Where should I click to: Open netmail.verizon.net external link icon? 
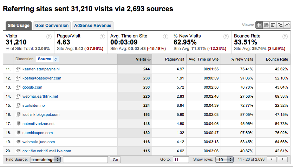pyautogui.click(x=18, y=124)
